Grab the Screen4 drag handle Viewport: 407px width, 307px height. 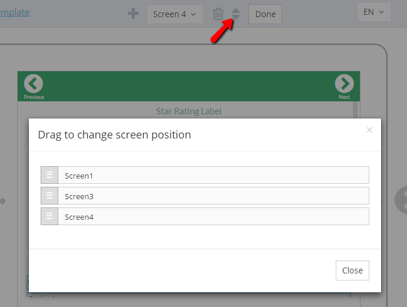pyautogui.click(x=49, y=216)
